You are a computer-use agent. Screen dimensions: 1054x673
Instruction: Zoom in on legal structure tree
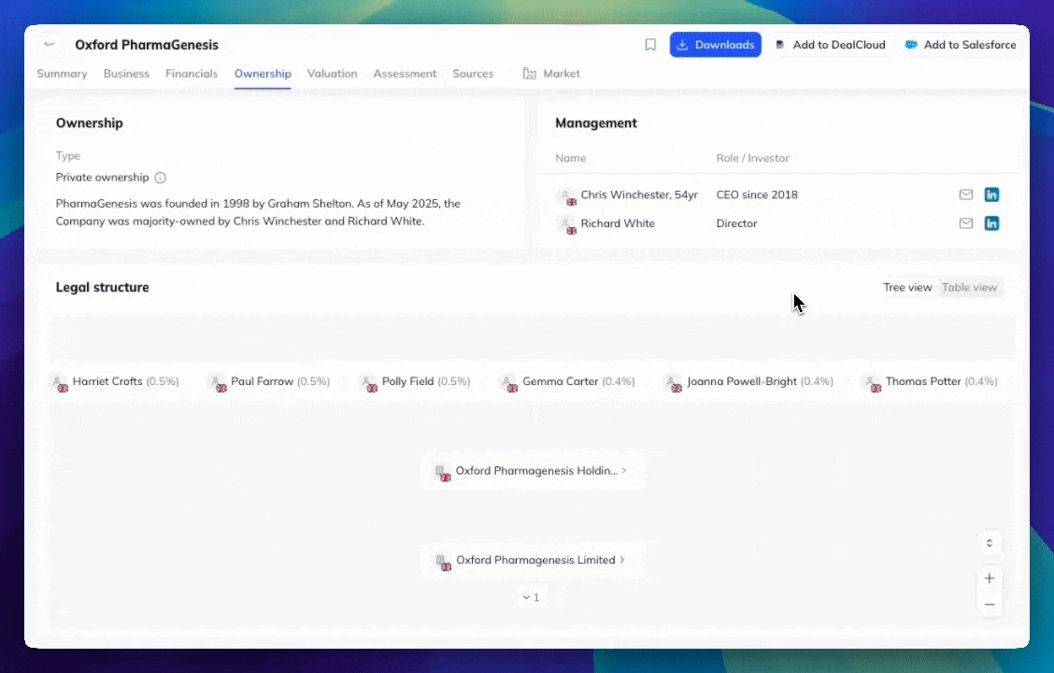click(989, 579)
